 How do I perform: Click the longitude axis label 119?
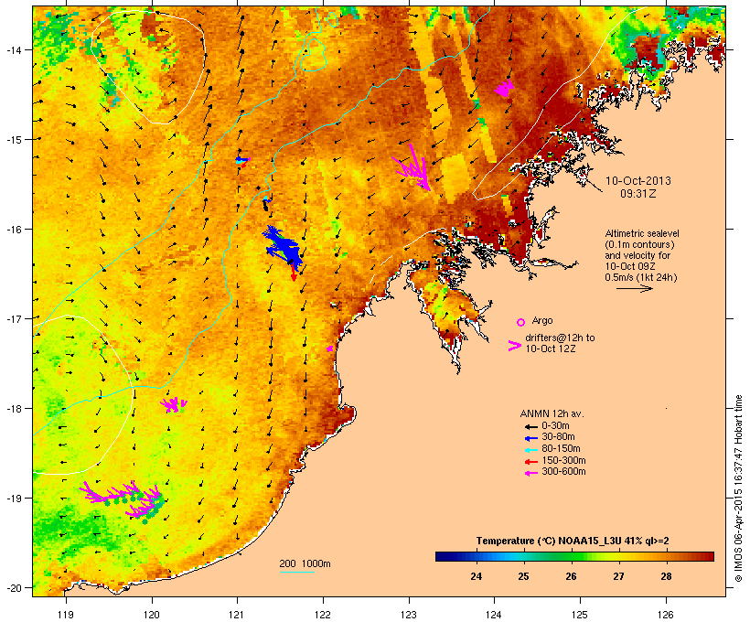(x=66, y=615)
